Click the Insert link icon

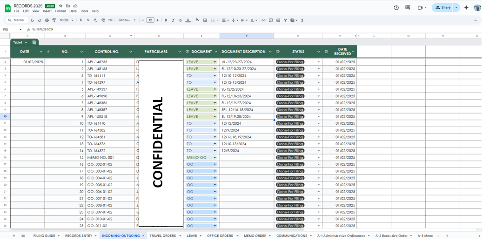263,20
